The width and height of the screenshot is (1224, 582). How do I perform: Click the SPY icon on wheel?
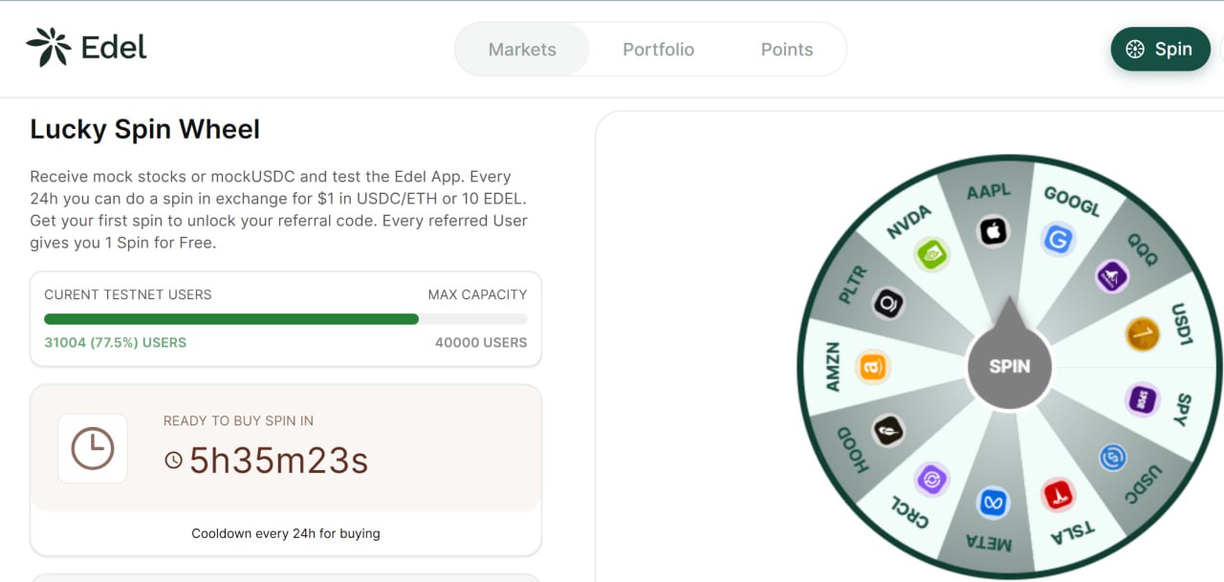[1142, 399]
